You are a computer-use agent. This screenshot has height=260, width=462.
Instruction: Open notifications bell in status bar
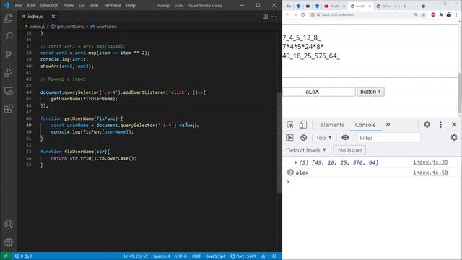point(274,256)
